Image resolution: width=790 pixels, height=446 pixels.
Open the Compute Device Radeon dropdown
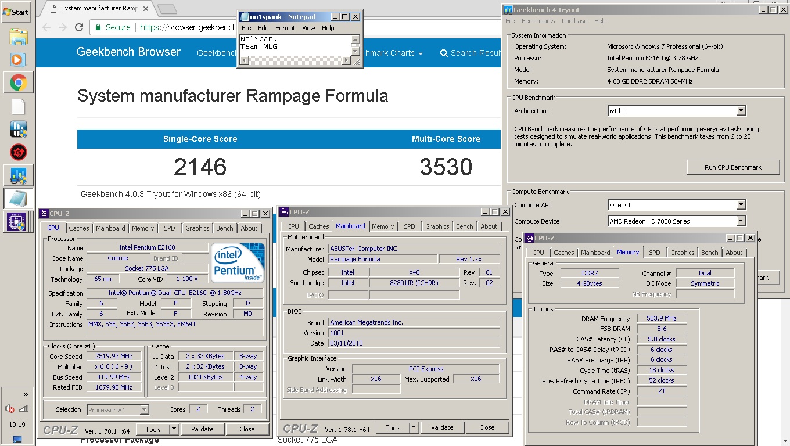coord(741,221)
